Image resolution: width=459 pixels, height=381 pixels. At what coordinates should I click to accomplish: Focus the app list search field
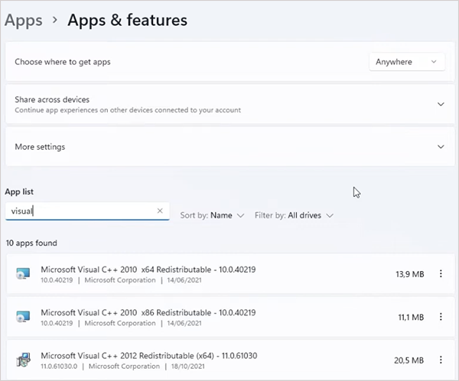coord(87,211)
